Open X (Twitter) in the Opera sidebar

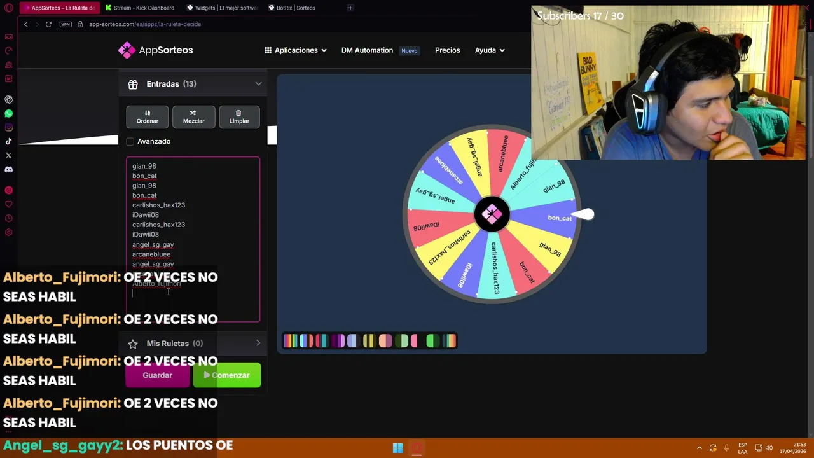[x=8, y=155]
